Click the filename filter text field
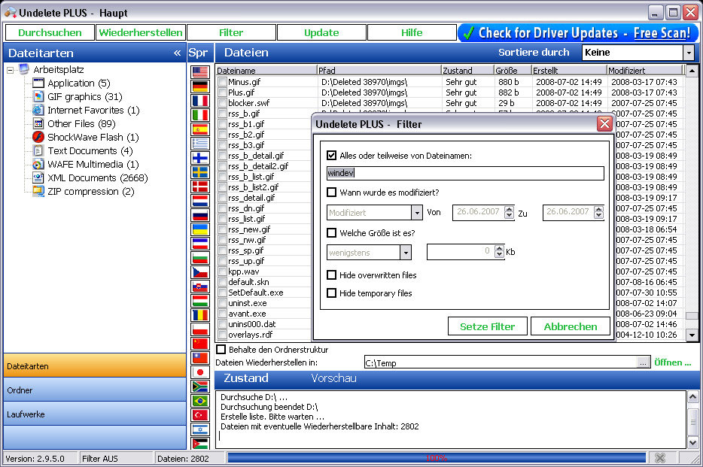 click(x=465, y=173)
